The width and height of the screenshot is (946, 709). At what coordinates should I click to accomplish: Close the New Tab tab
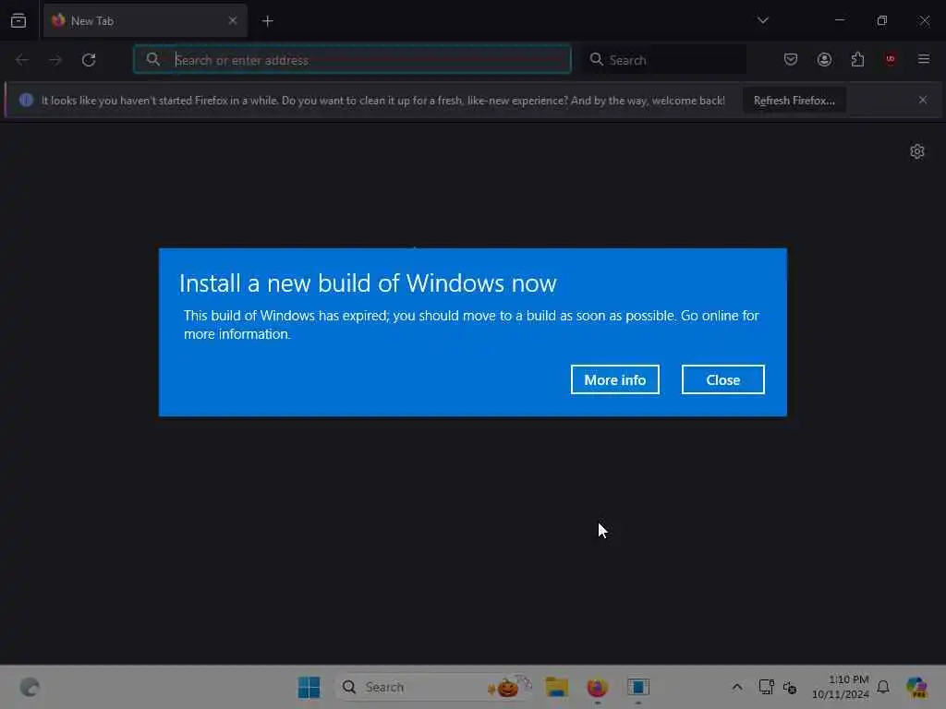[x=232, y=20]
